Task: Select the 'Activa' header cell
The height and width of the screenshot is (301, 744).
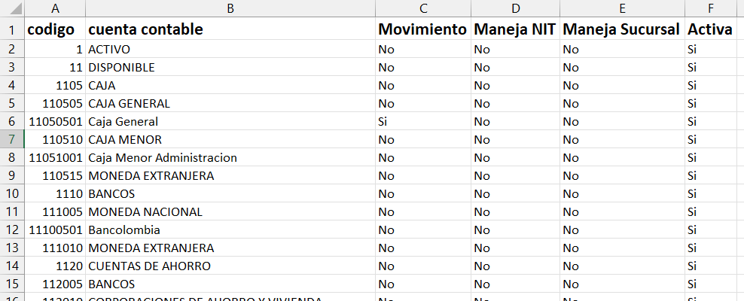Action: 710,30
